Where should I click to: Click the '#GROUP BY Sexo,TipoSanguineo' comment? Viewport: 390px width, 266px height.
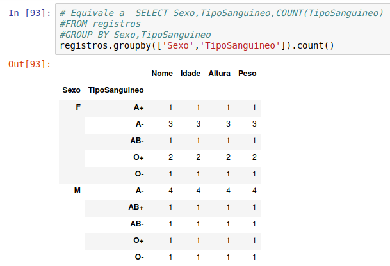(x=135, y=35)
